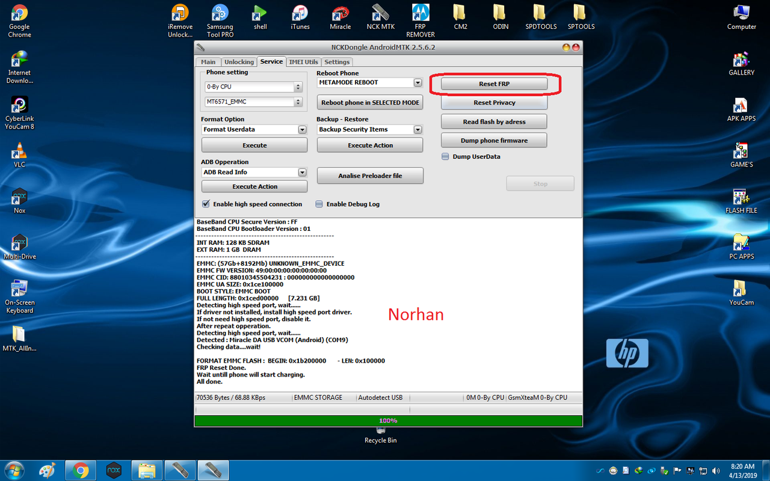Open the Miracle desktop icon
Screen dimensions: 770x481
click(340, 17)
